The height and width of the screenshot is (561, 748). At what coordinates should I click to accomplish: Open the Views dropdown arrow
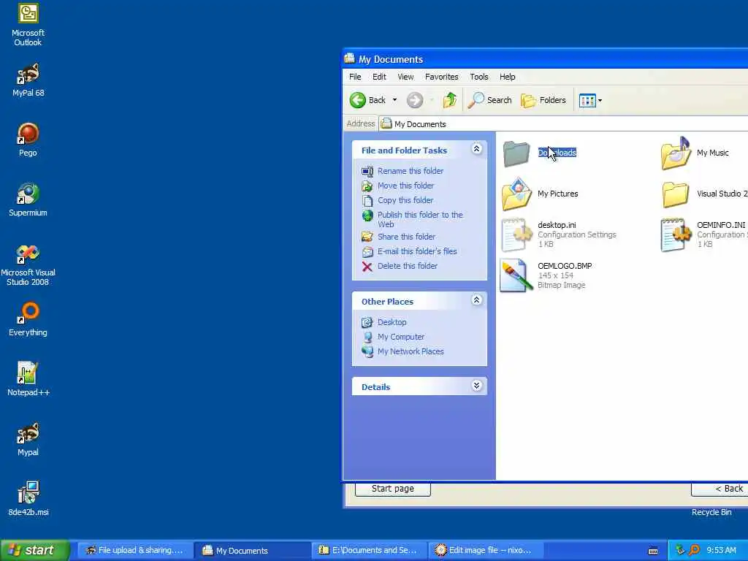[600, 101]
